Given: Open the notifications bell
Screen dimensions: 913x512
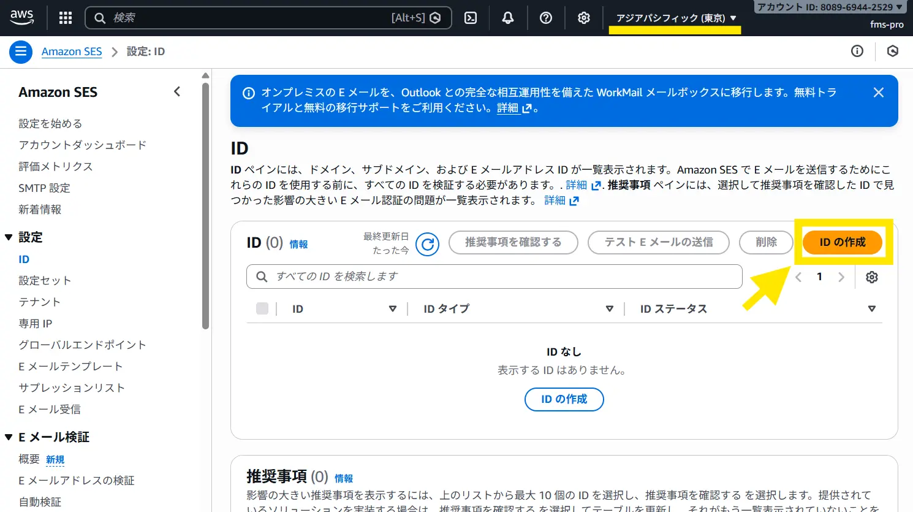Looking at the screenshot, I should pyautogui.click(x=508, y=18).
